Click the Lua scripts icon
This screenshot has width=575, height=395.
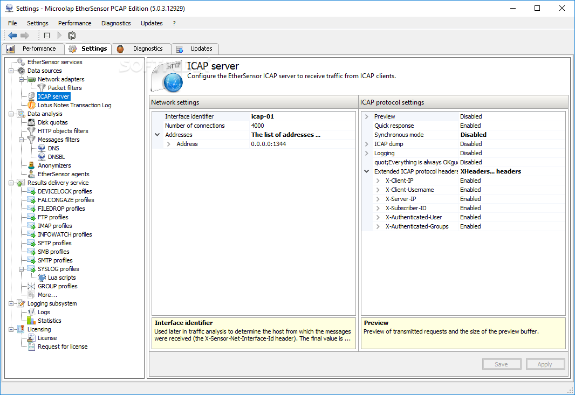[42, 278]
